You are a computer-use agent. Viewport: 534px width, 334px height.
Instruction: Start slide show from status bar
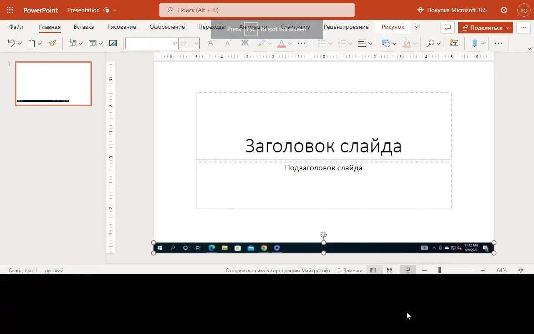pyautogui.click(x=408, y=271)
